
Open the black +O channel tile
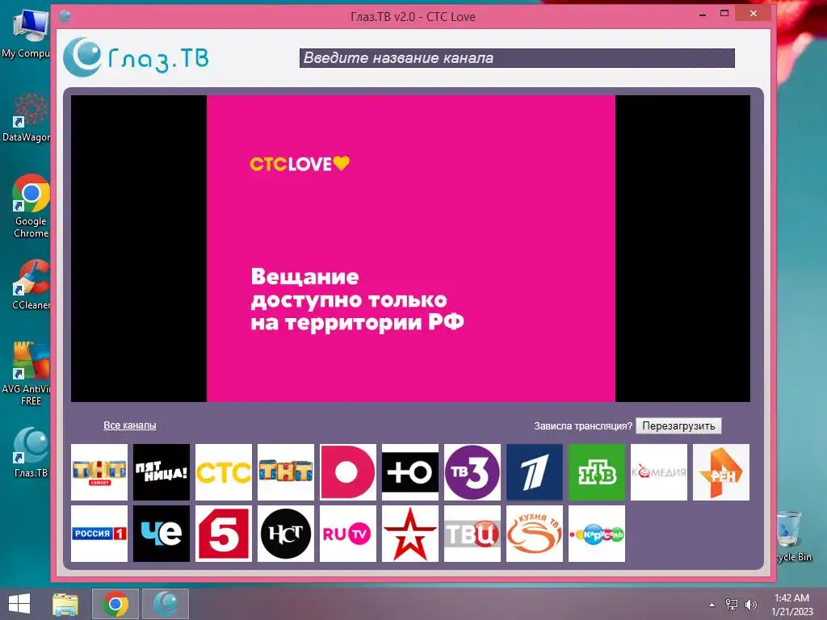coord(410,471)
